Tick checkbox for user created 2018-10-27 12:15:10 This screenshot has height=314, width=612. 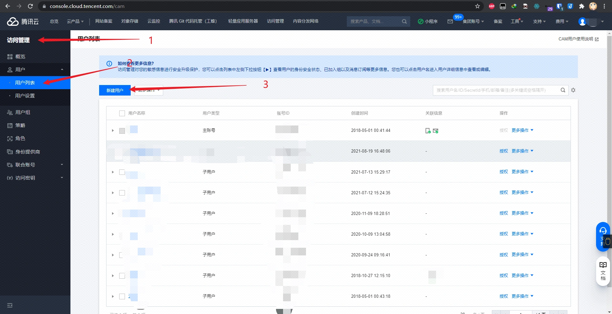(x=122, y=276)
